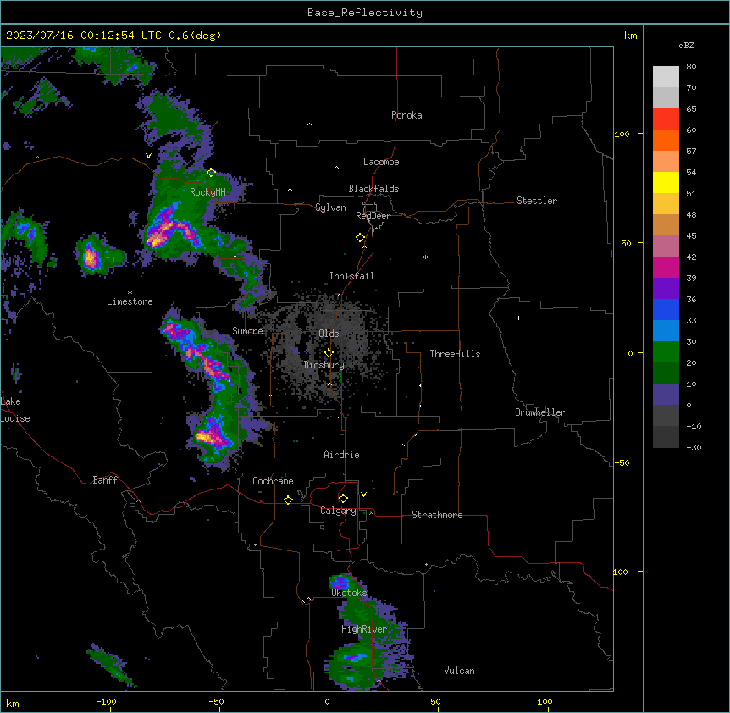Pick the red 65–60 dBZ legend swatch
The image size is (730, 713).
coord(666,119)
